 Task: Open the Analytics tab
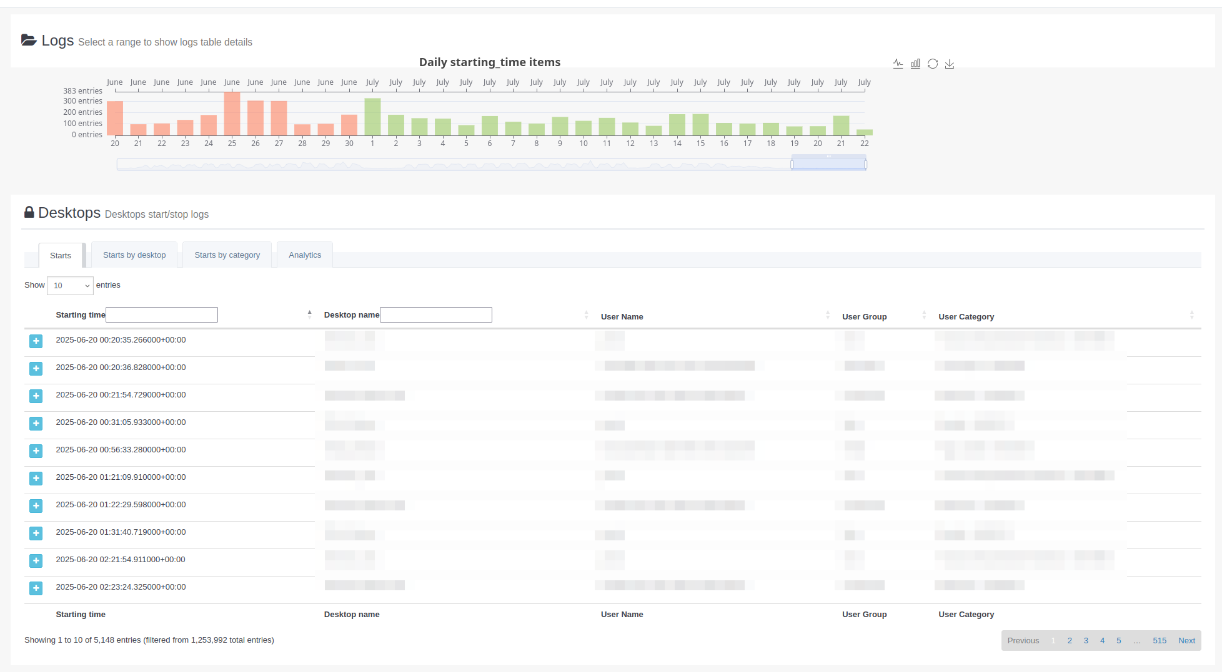click(305, 255)
